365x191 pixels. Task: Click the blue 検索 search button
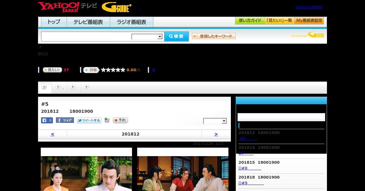[176, 36]
